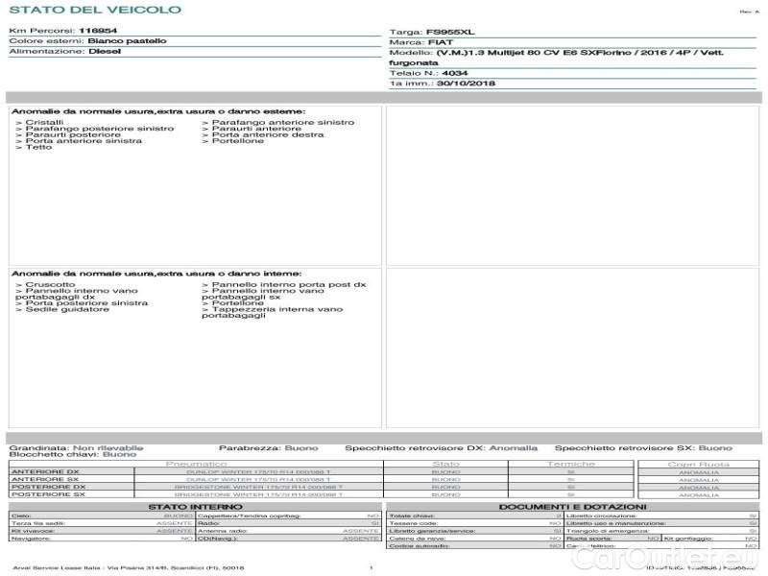Select the 'Blocchetto chiavi: Buono' status
Image resolution: width=768 pixels, height=576 pixels.
pos(73,454)
